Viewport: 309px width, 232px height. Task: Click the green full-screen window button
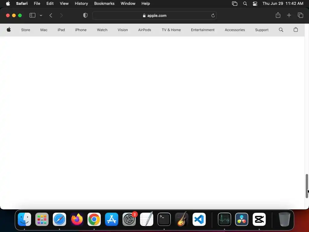coord(20,15)
